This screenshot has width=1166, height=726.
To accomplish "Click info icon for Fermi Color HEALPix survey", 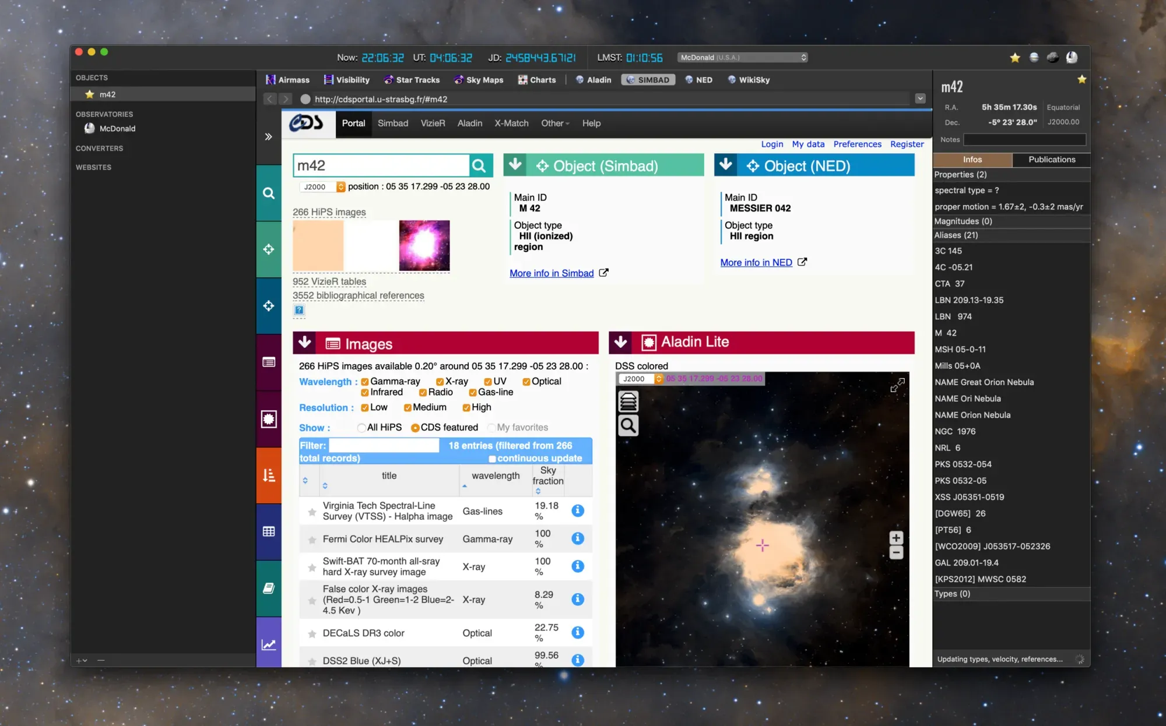I will [x=577, y=538].
